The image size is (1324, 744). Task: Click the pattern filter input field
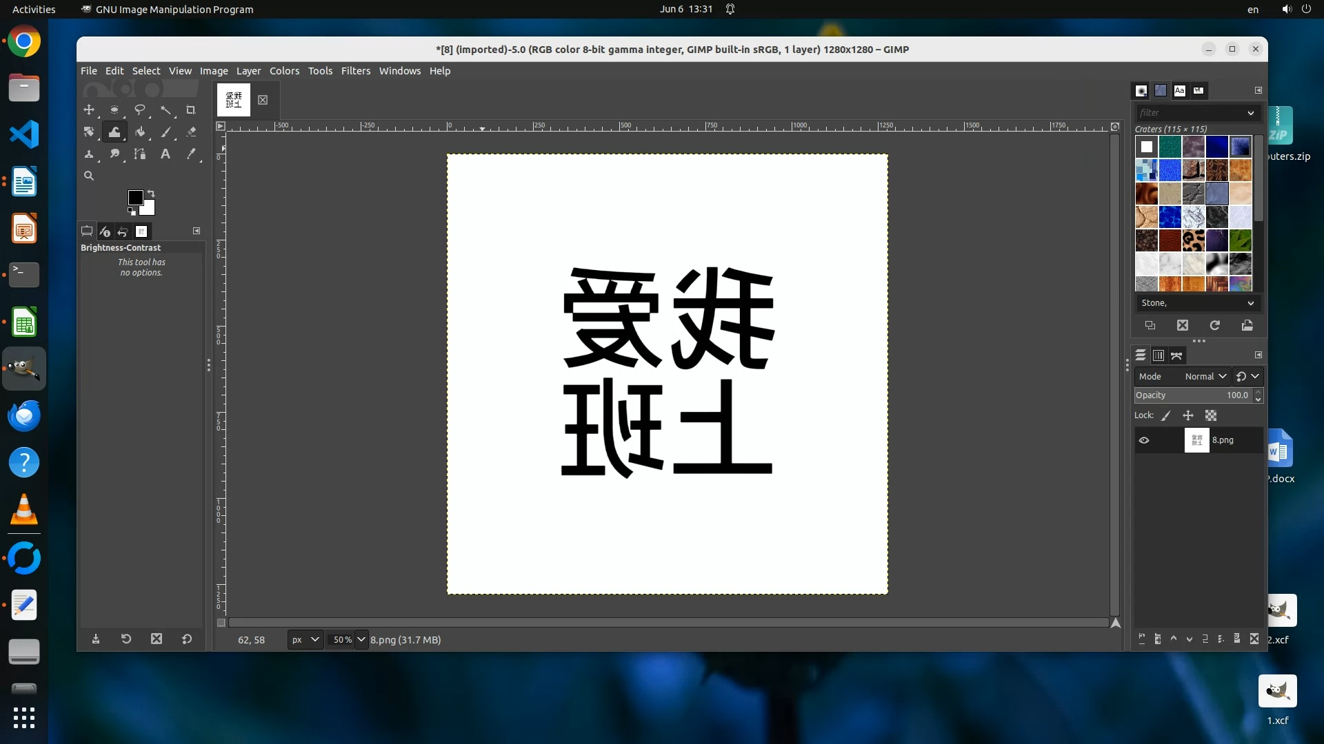tap(1190, 113)
